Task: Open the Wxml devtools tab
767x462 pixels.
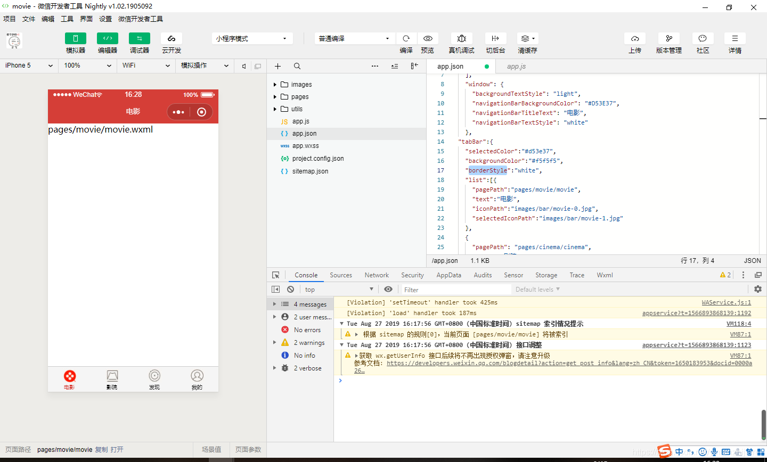Action: point(605,275)
